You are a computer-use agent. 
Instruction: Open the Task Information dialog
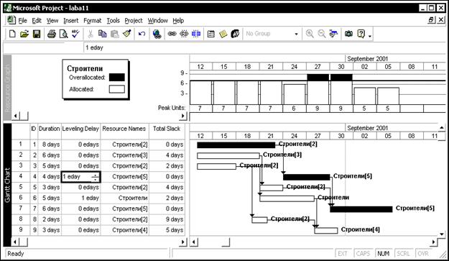pyautogui.click(x=211, y=34)
